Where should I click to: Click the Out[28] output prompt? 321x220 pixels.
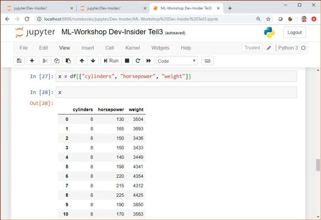[x=42, y=103]
